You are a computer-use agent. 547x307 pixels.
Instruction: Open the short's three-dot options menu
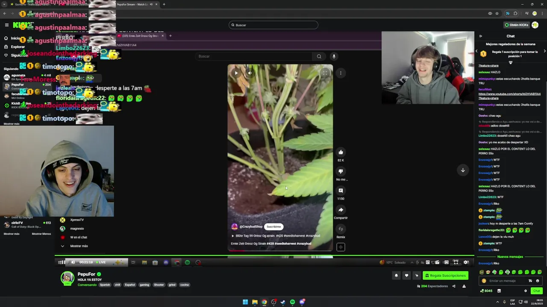(x=341, y=73)
